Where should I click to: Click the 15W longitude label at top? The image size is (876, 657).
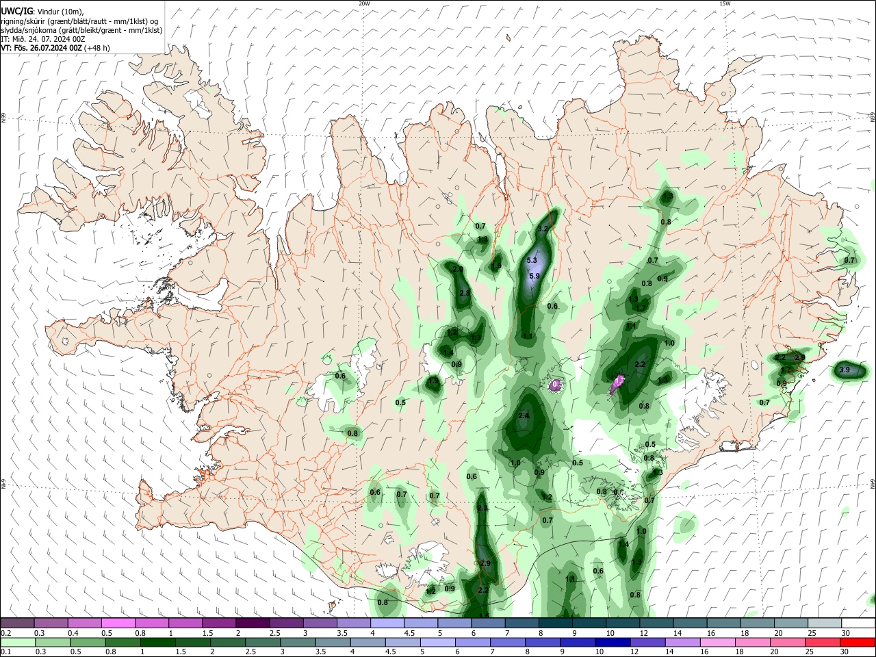pyautogui.click(x=725, y=3)
